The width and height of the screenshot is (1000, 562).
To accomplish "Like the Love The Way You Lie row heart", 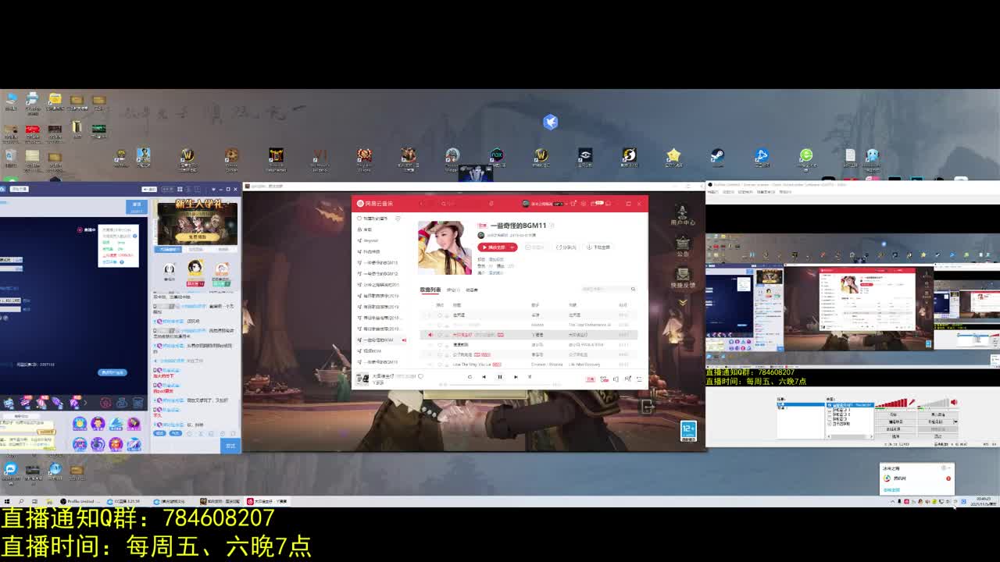I will pyautogui.click(x=439, y=365).
